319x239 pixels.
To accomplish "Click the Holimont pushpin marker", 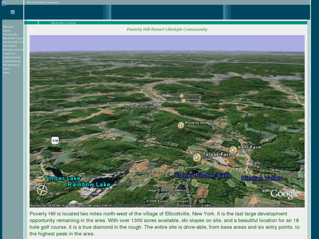I will (x=183, y=101).
